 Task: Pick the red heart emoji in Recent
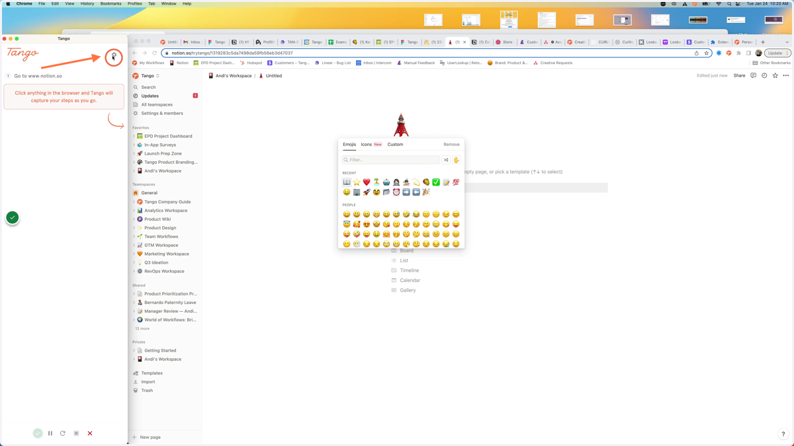367,182
